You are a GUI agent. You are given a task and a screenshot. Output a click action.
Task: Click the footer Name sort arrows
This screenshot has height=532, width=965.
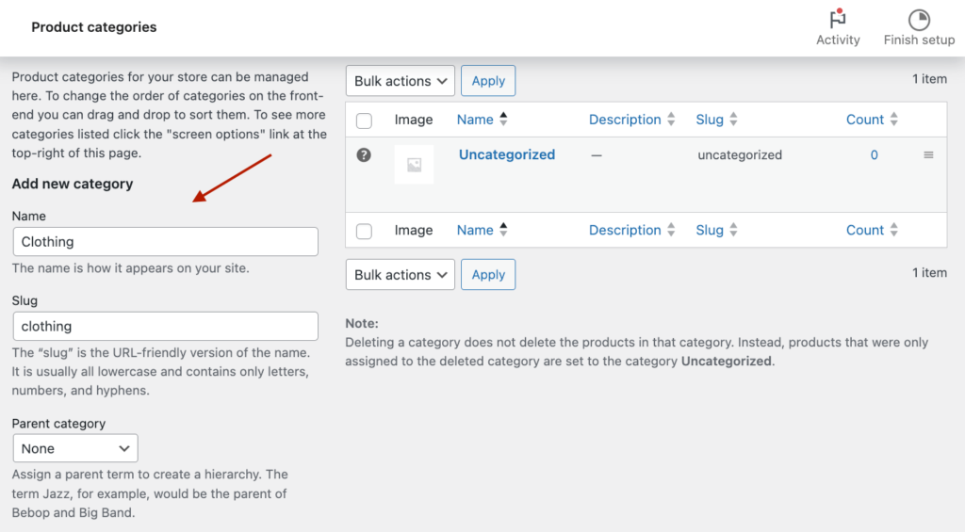(503, 230)
